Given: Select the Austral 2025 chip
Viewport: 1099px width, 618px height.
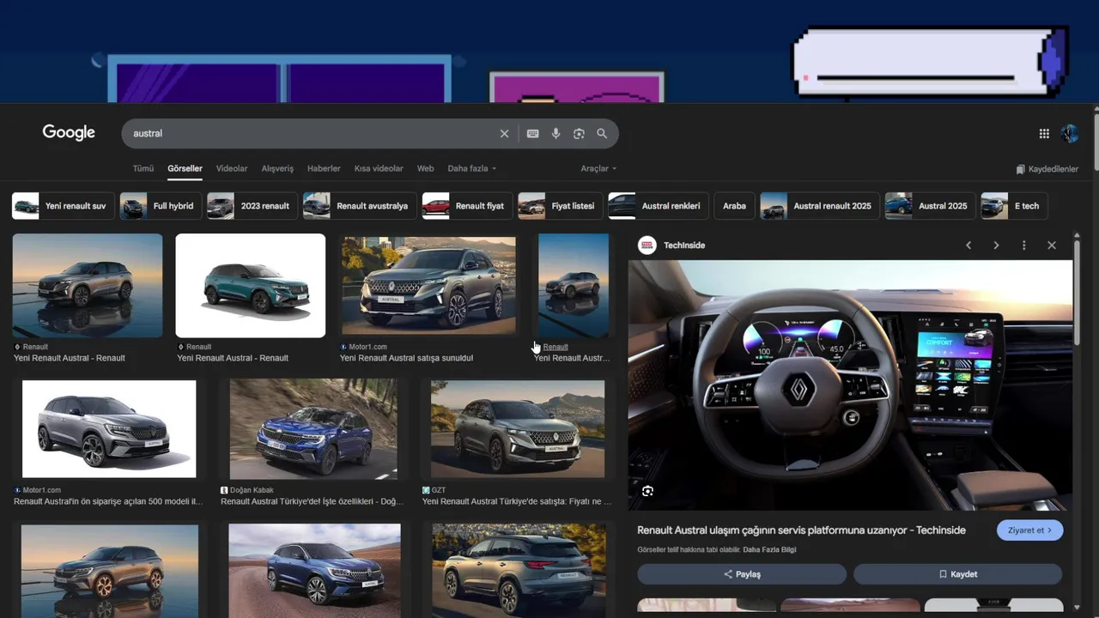Looking at the screenshot, I should click(x=931, y=206).
